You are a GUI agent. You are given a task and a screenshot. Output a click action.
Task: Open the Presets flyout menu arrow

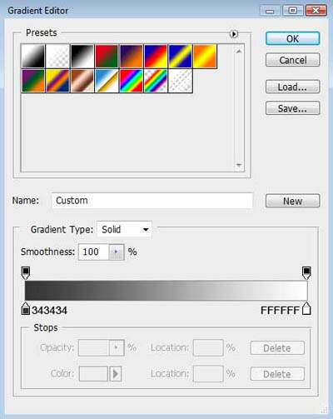[x=234, y=34]
